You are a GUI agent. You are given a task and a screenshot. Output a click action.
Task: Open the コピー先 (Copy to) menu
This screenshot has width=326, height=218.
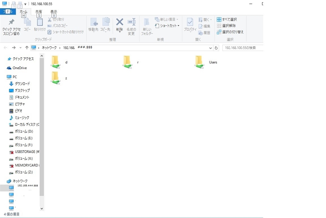(x=105, y=25)
